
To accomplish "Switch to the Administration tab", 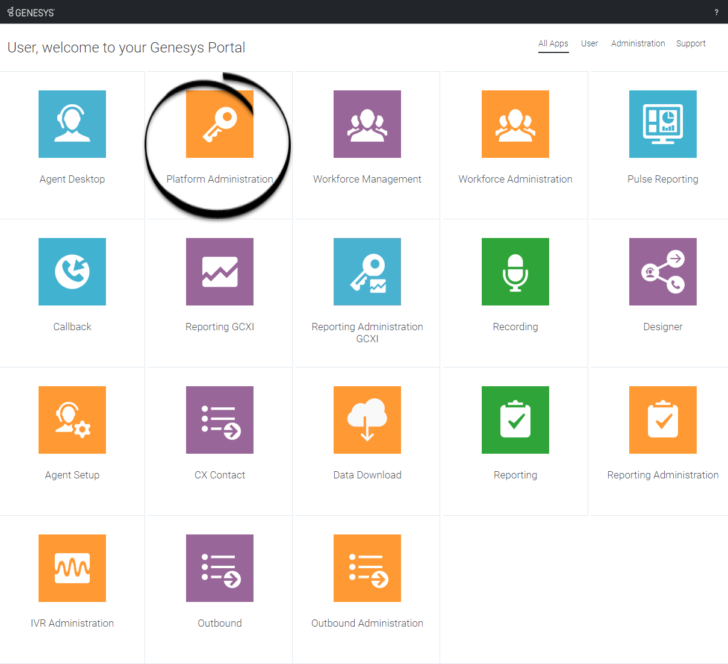I will pyautogui.click(x=638, y=43).
